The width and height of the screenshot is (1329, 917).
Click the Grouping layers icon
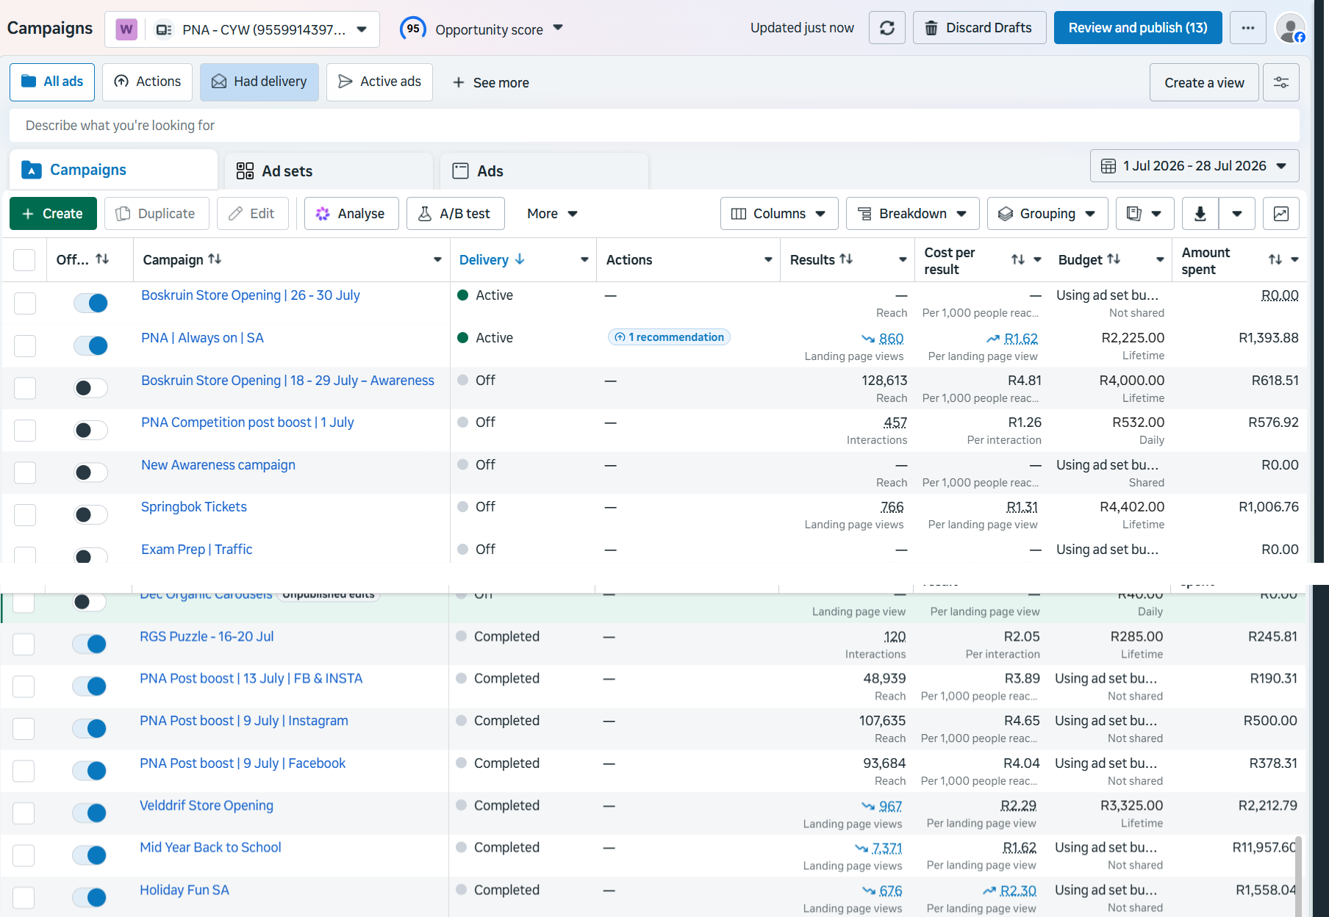pos(1006,214)
